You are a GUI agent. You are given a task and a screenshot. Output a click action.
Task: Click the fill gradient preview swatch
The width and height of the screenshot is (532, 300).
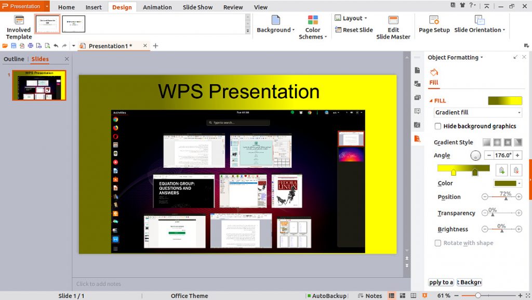click(505, 100)
